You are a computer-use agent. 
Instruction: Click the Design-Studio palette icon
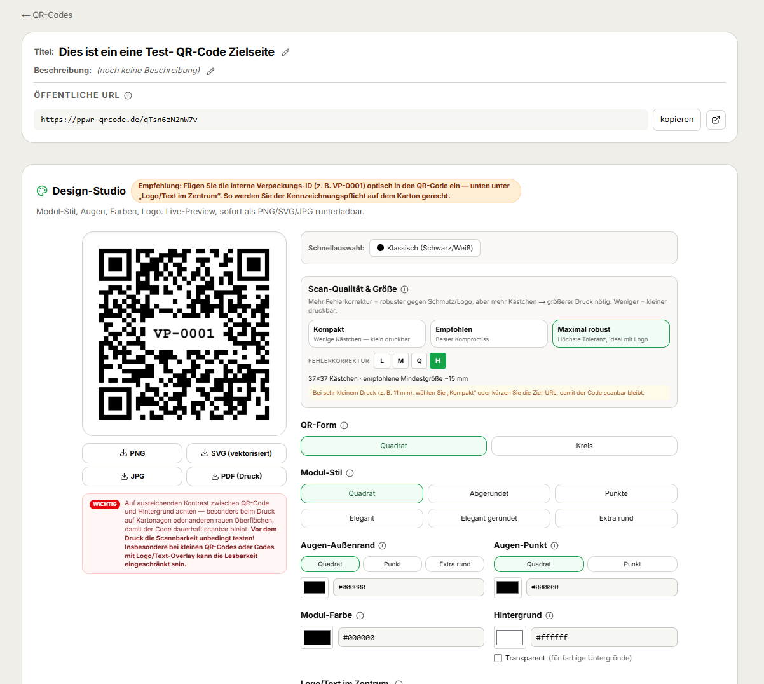point(42,191)
